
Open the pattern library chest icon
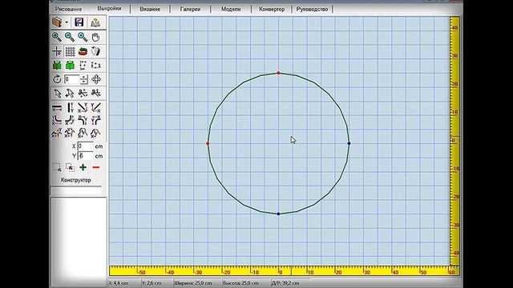click(57, 22)
